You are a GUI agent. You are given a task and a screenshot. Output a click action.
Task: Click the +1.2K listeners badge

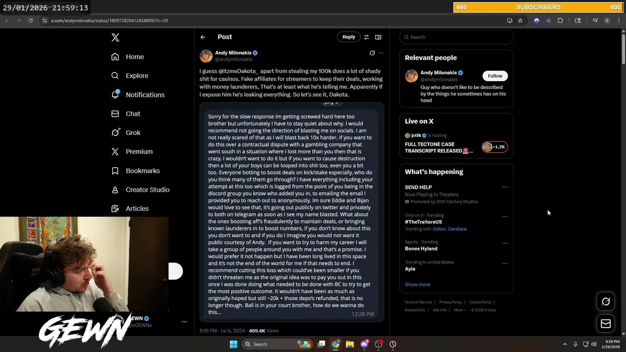click(x=495, y=147)
